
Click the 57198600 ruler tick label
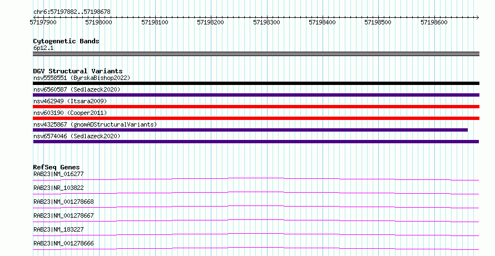pyautogui.click(x=434, y=22)
